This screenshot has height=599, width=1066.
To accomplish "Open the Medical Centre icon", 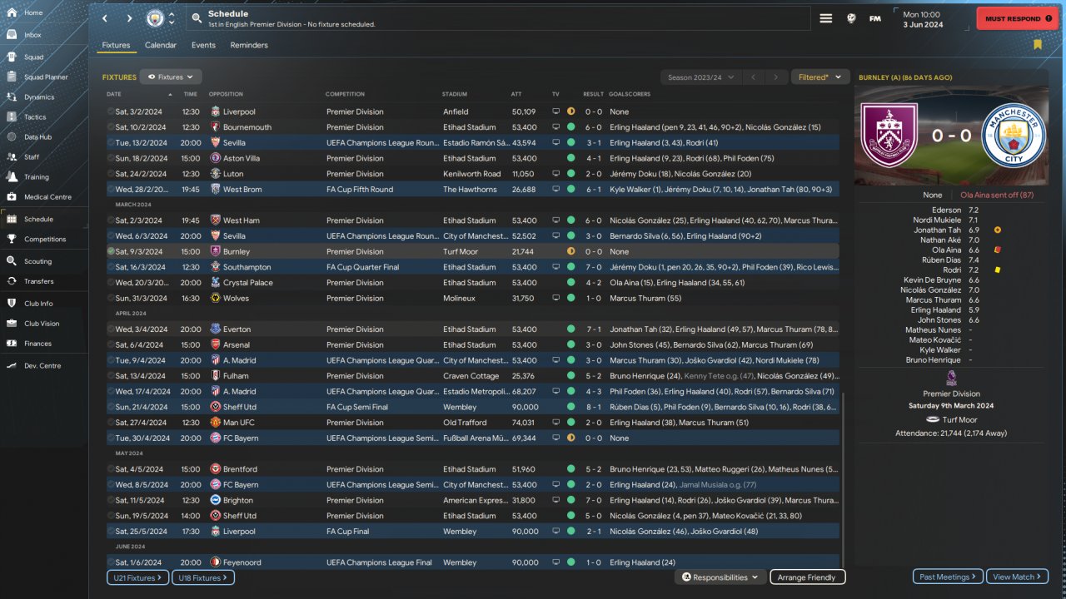I will [x=12, y=197].
